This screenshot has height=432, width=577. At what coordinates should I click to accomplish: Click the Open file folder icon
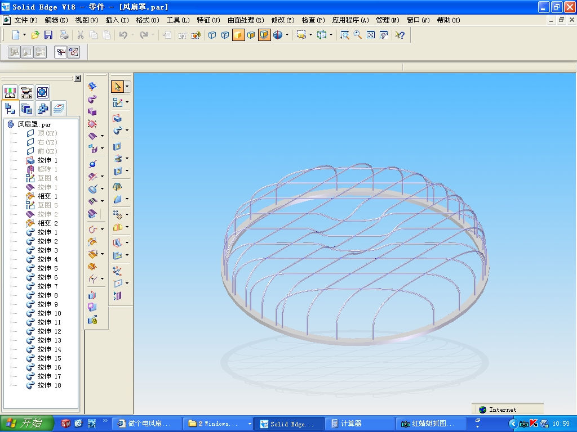[35, 35]
